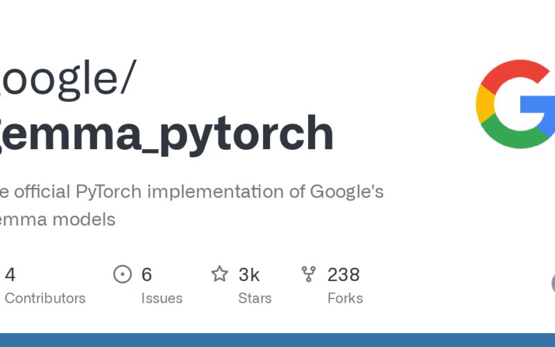Click the description line mentioning PyTorch implementation
The image size is (555, 347).
click(x=191, y=192)
